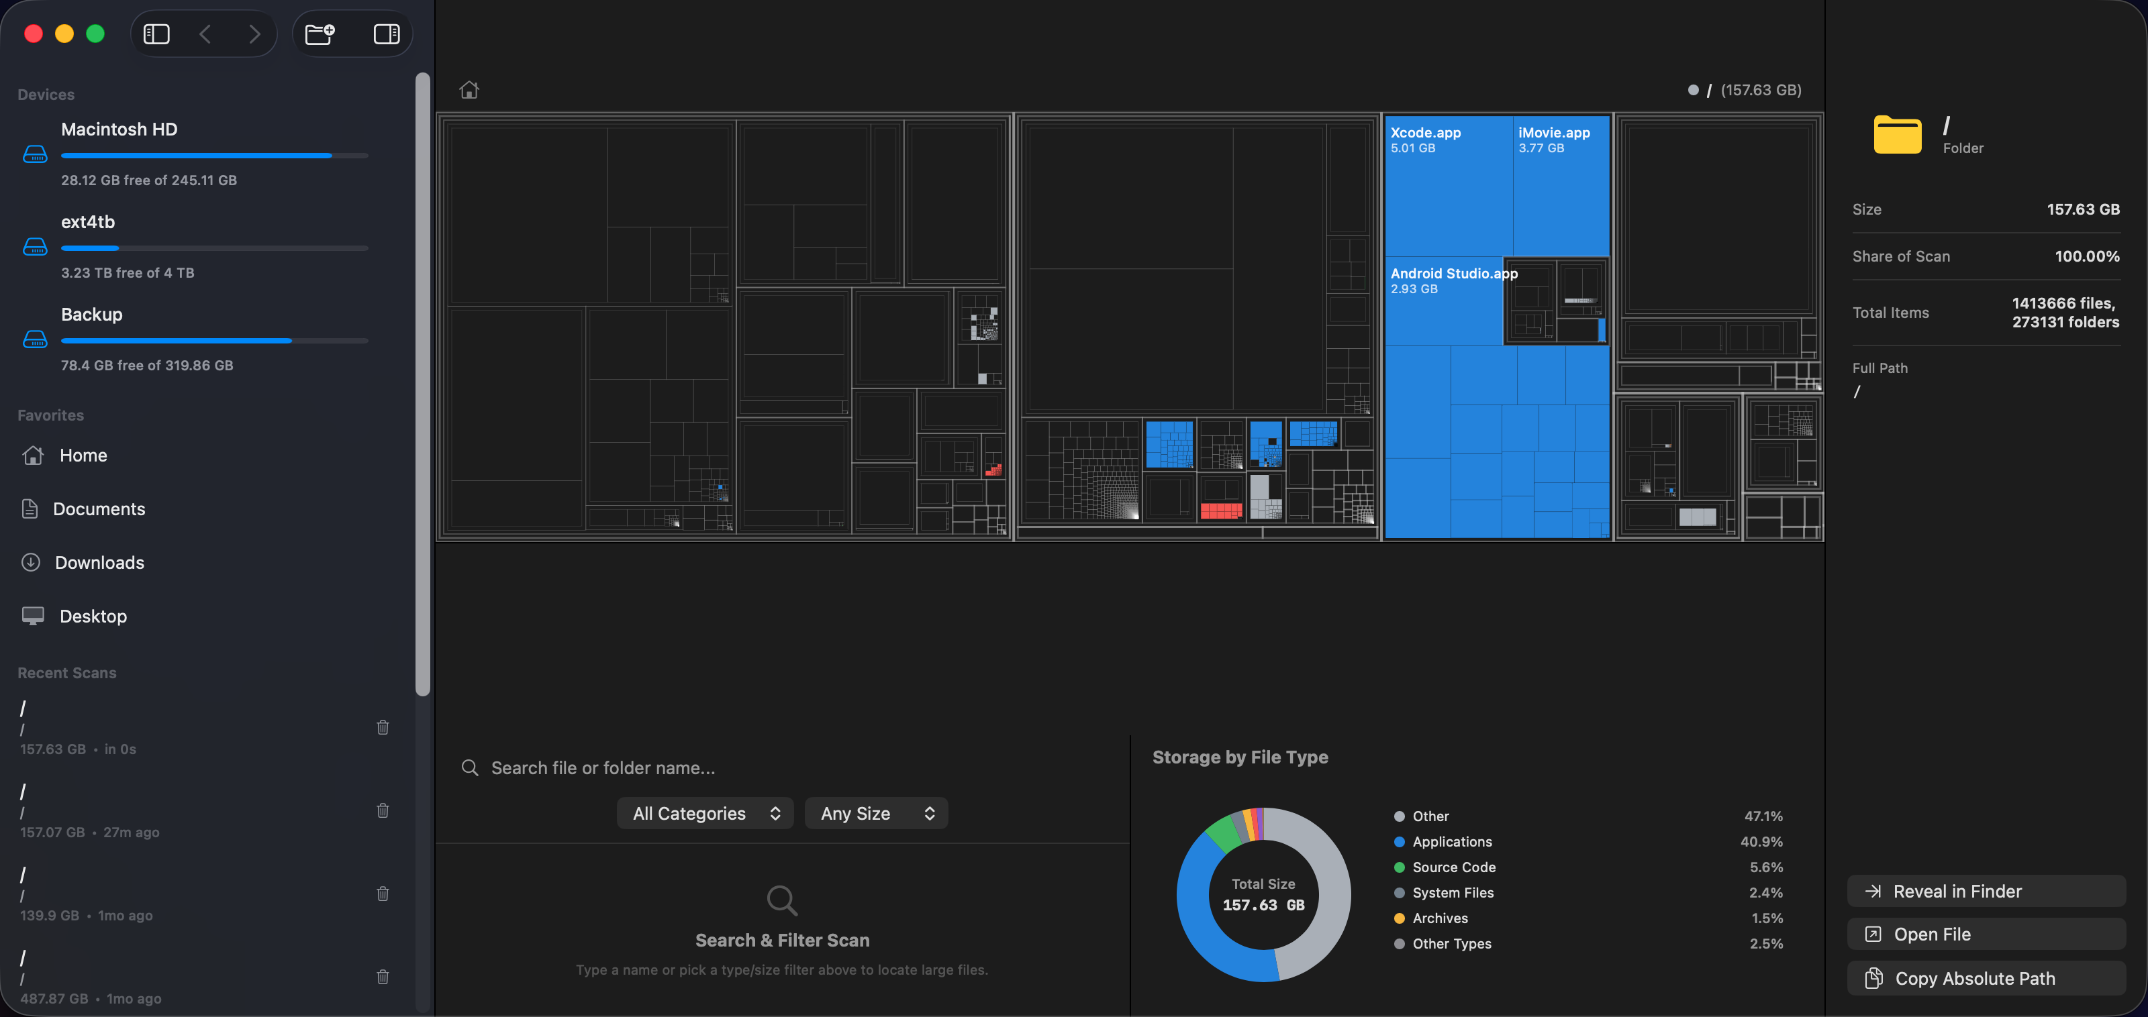Click the sidebar vertical scrollbar
This screenshot has height=1017, width=2148.
(423, 384)
